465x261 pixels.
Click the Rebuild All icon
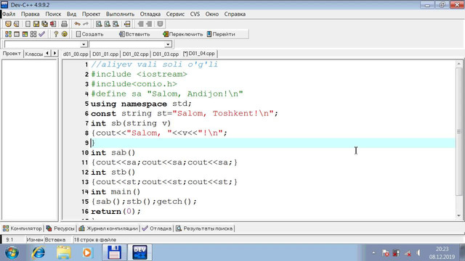pos(33,34)
